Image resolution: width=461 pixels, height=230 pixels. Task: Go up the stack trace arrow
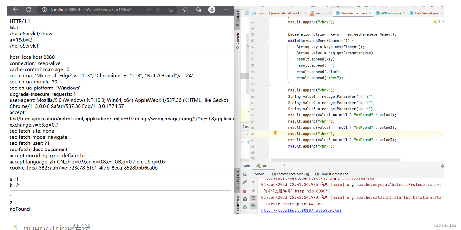tap(253, 182)
